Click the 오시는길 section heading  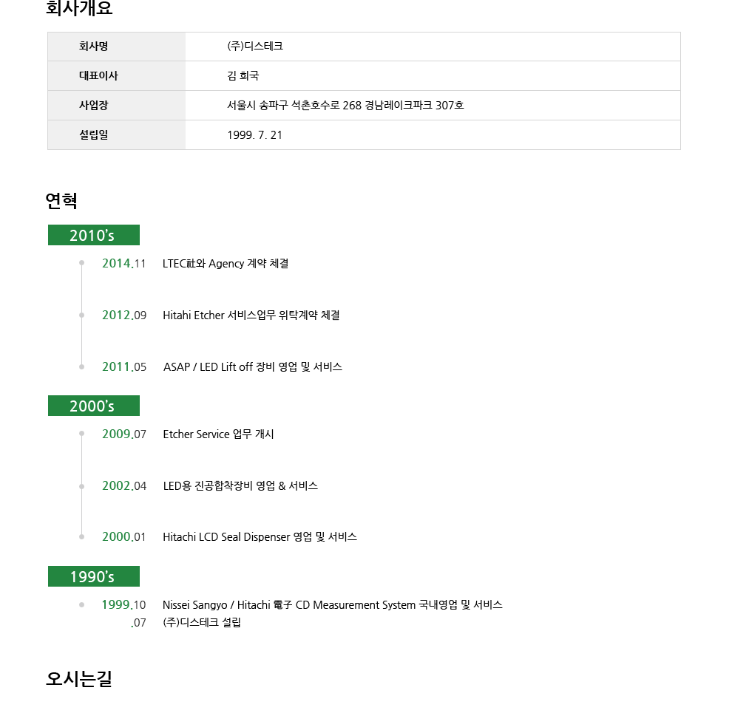coord(79,678)
